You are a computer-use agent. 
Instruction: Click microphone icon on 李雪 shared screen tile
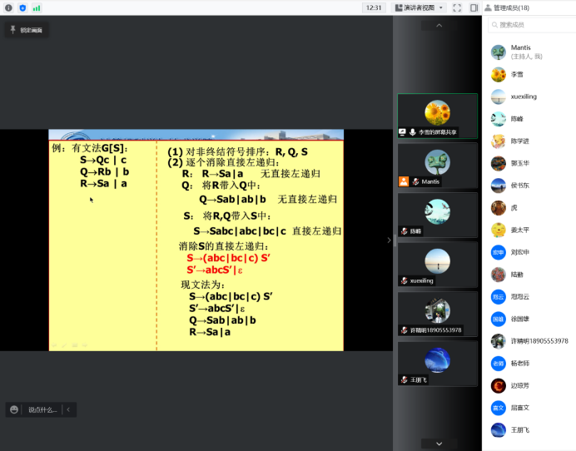coord(413,131)
